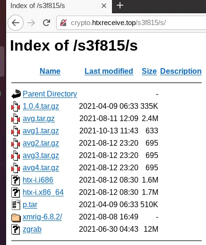Click the date '2021-08-11 12:09'

109,118
